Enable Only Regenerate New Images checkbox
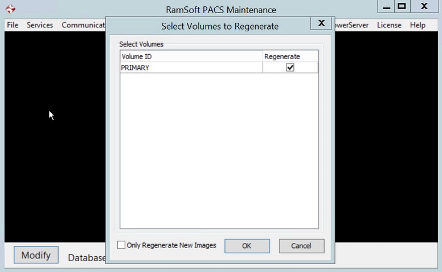 coord(121,245)
